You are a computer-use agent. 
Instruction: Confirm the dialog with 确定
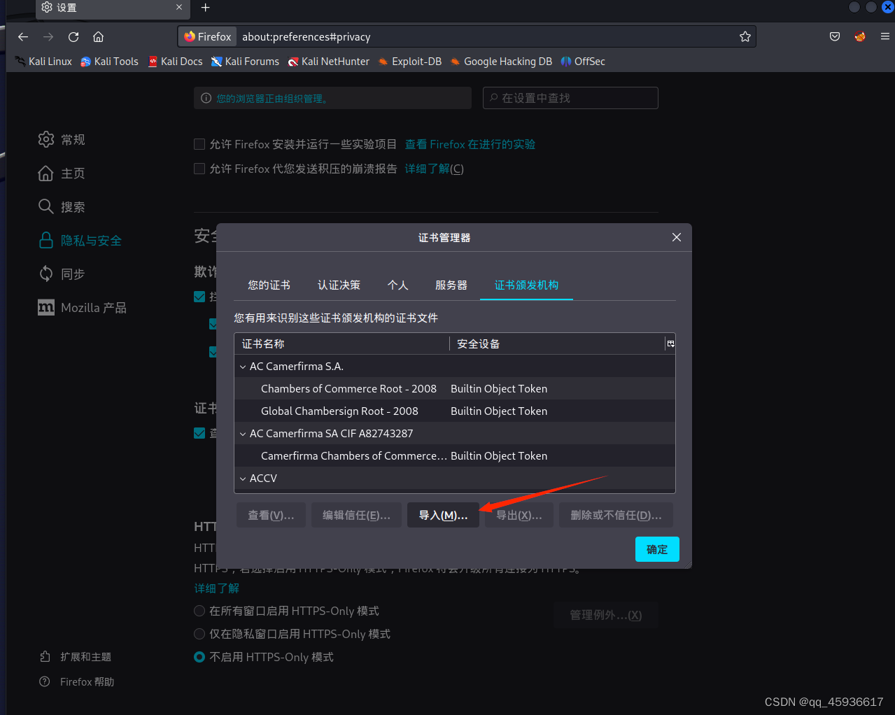click(657, 549)
